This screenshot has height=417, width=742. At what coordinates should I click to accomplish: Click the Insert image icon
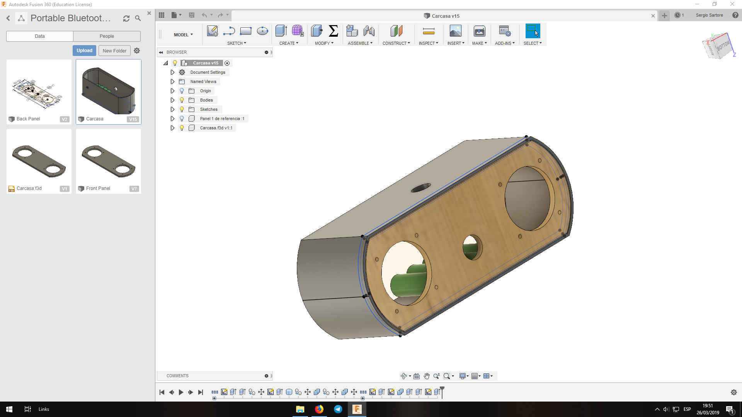click(x=456, y=31)
